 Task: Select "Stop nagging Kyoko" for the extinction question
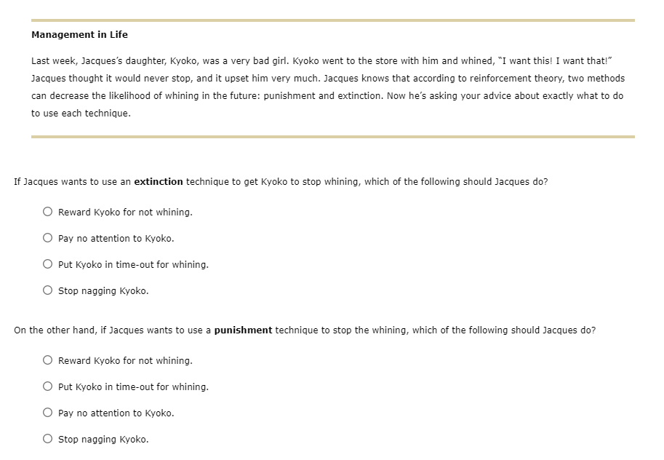click(x=47, y=290)
